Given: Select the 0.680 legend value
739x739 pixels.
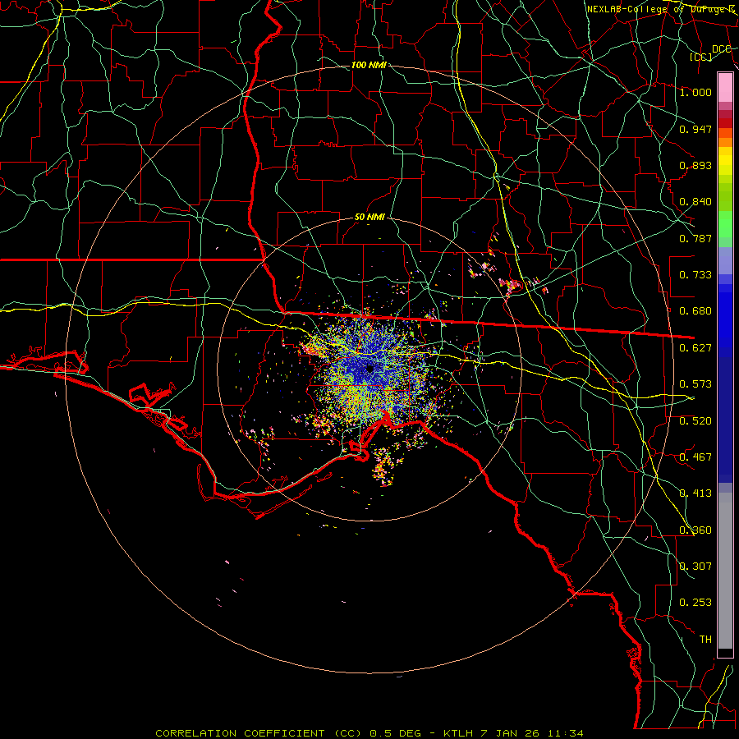Looking at the screenshot, I should [x=695, y=311].
